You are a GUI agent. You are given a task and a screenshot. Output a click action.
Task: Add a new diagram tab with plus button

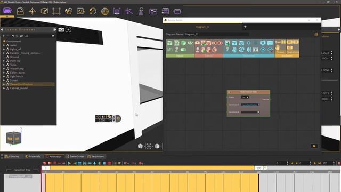245,27
